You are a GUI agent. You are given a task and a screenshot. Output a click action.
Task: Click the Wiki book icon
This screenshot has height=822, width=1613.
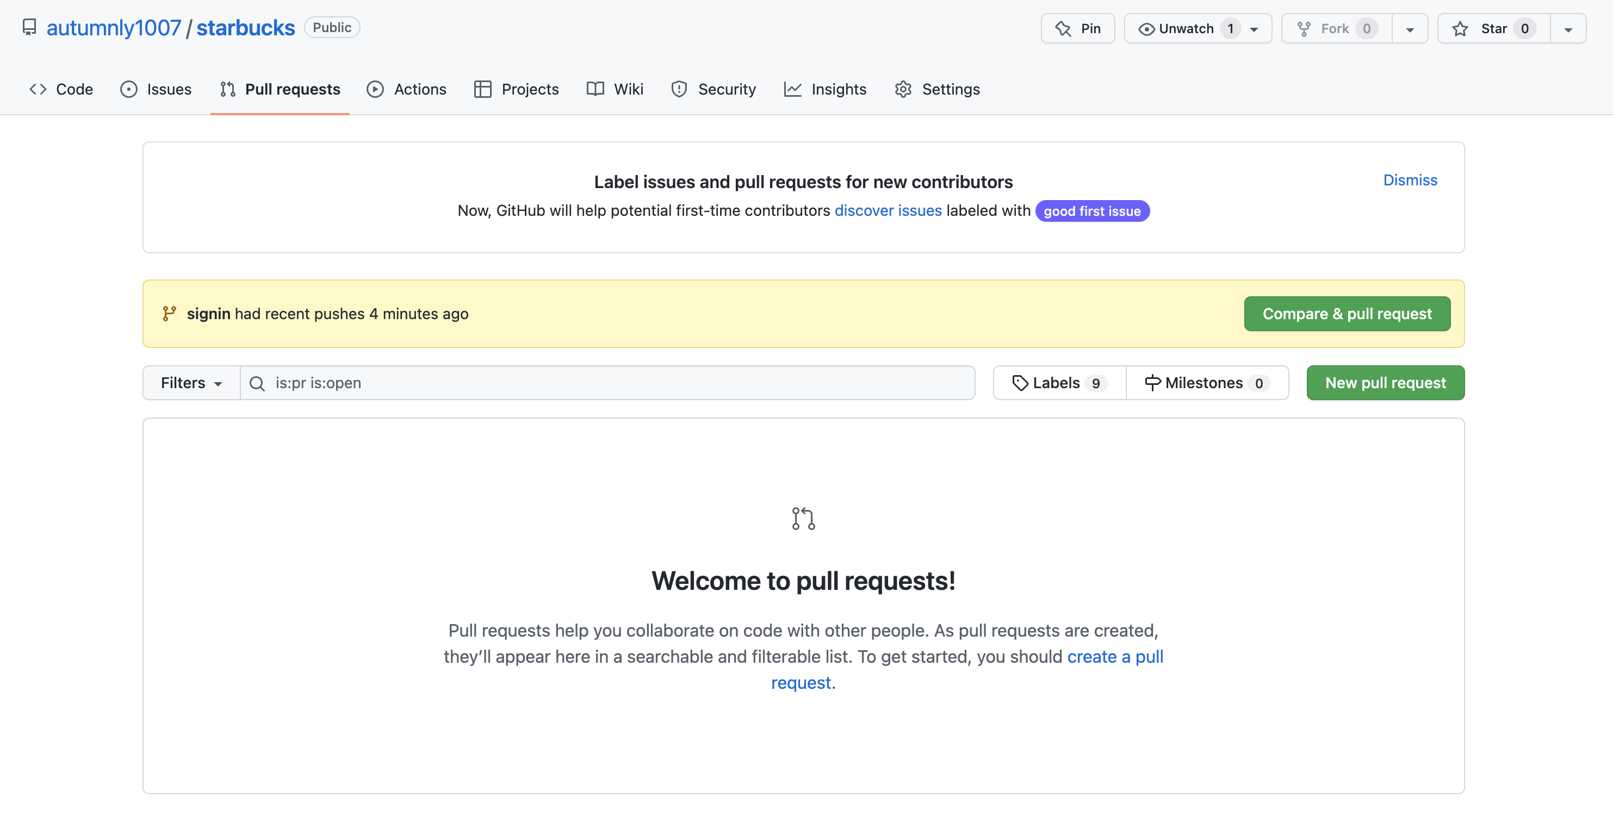[595, 90]
